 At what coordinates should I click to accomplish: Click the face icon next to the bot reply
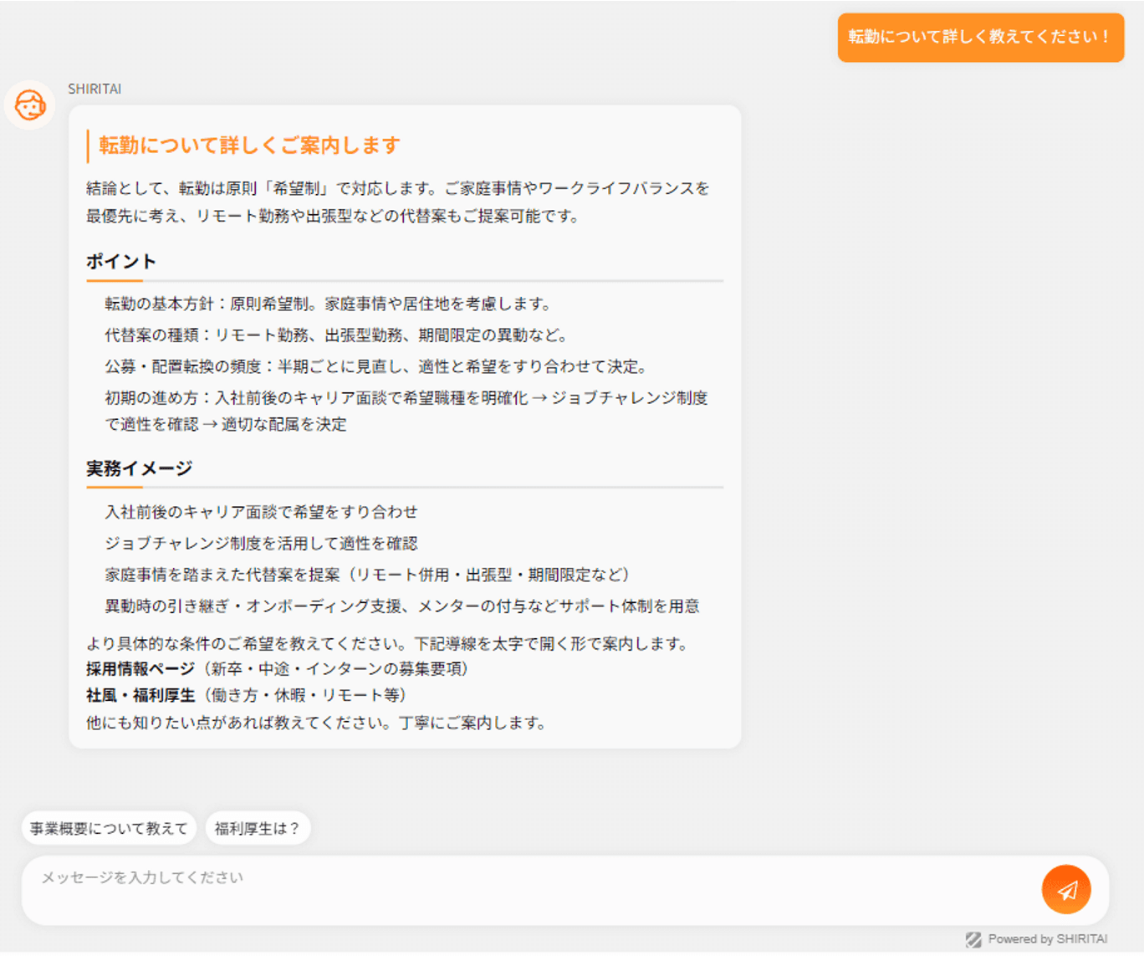tap(29, 105)
